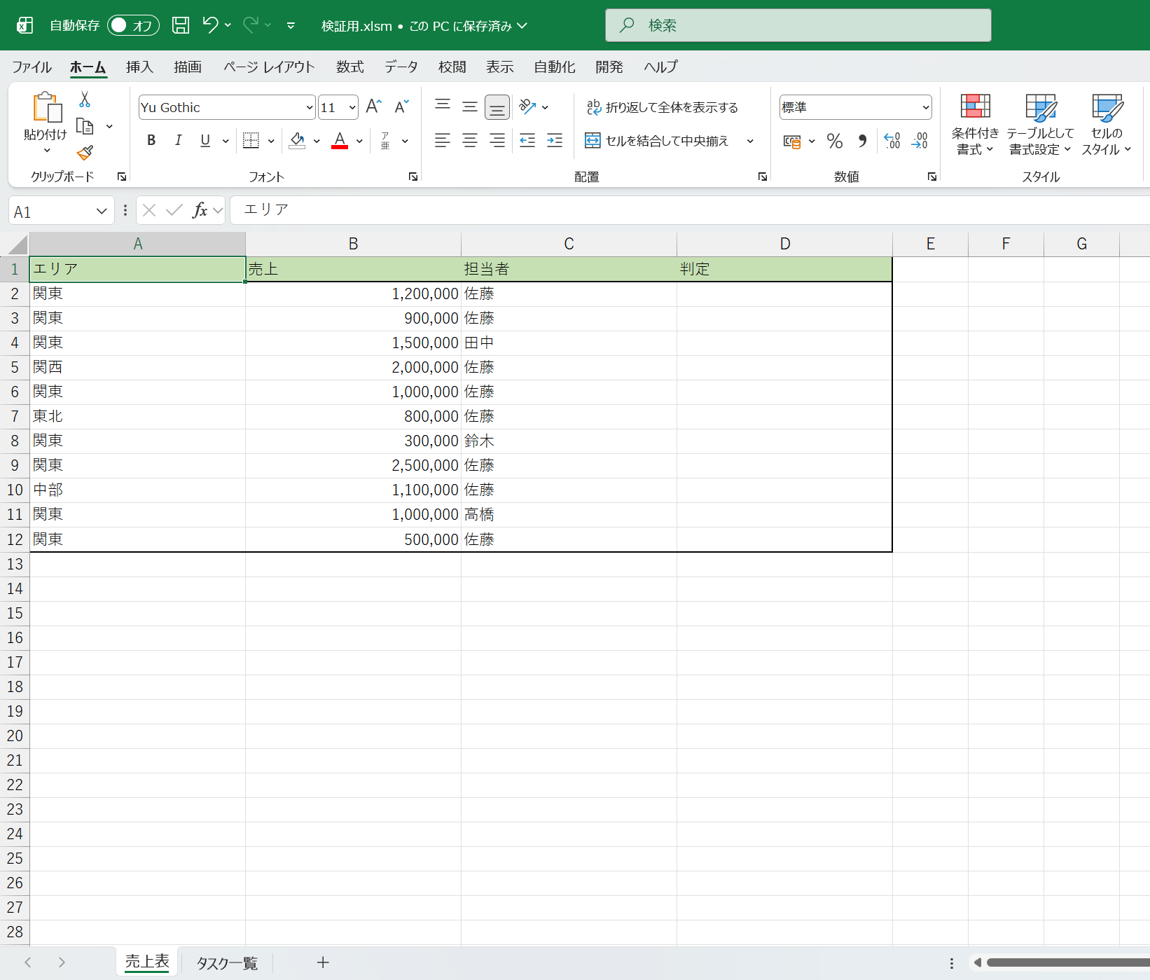
Task: Toggle bottom align button
Action: 497,107
